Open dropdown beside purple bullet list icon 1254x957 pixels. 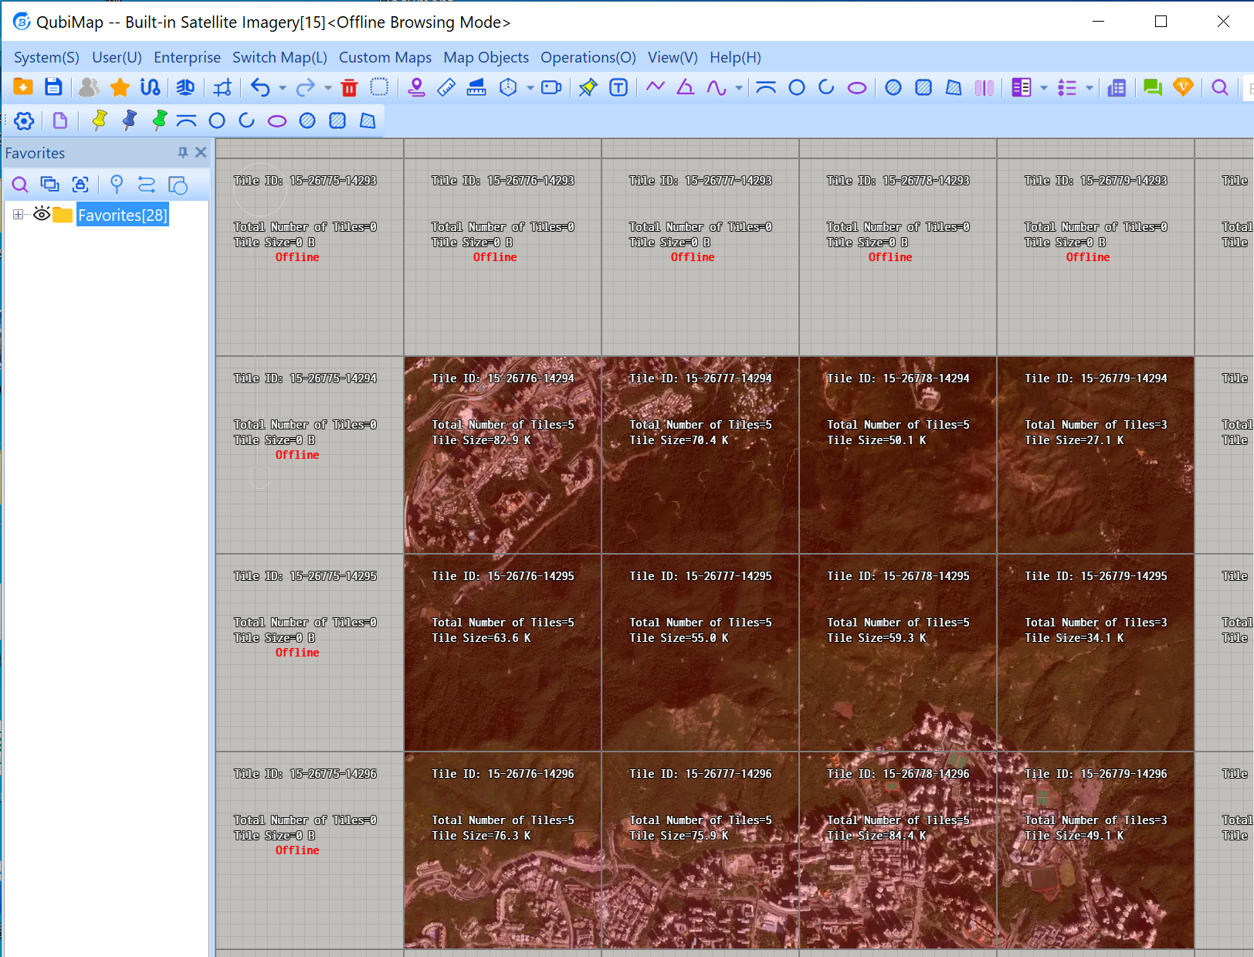point(1090,88)
